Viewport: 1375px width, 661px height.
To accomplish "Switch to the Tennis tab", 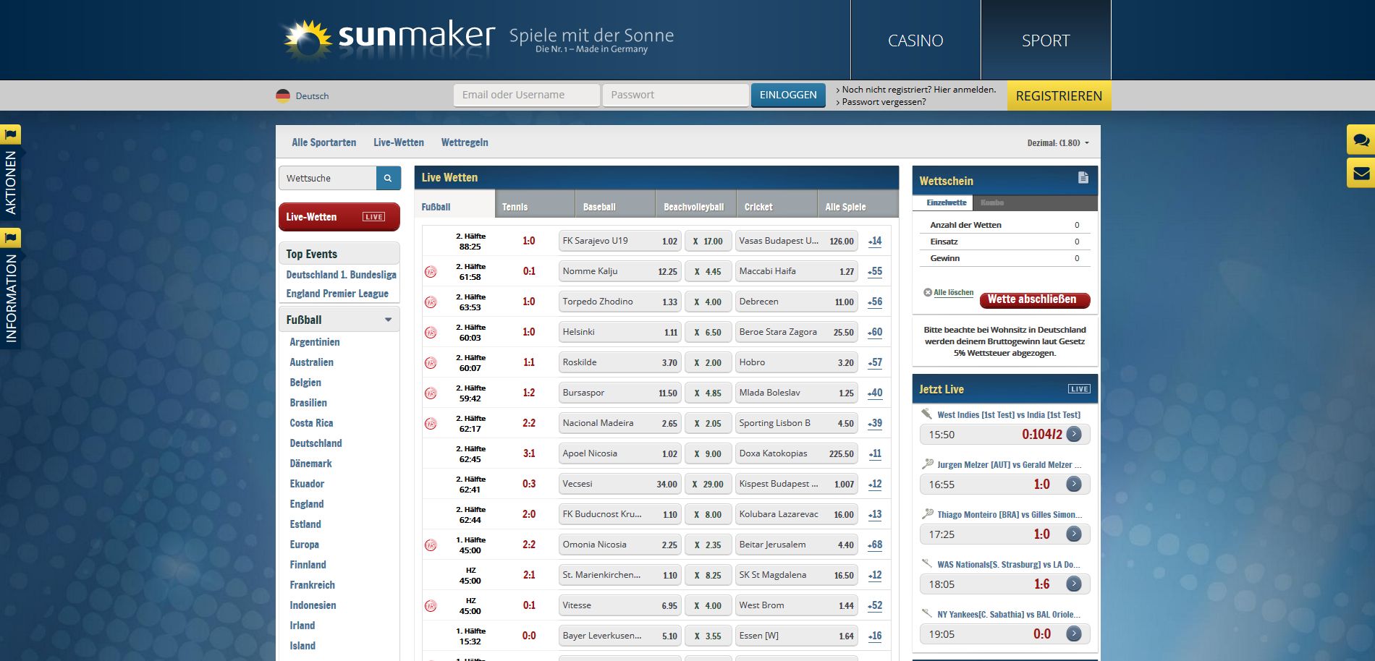I will coord(535,204).
